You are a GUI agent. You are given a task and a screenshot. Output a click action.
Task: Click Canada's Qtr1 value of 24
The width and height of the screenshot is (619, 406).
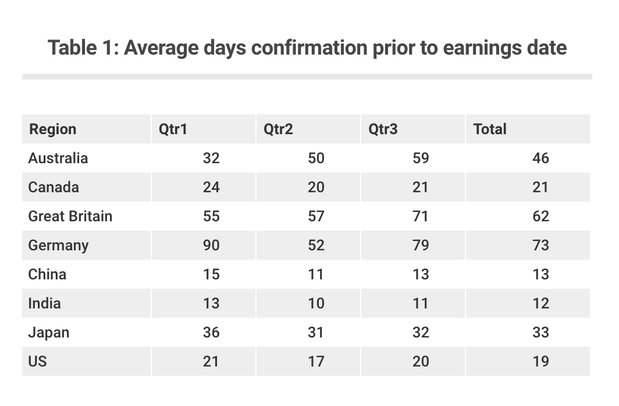point(211,187)
